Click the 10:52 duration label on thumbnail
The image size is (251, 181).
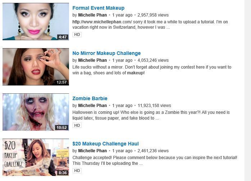[61, 127]
